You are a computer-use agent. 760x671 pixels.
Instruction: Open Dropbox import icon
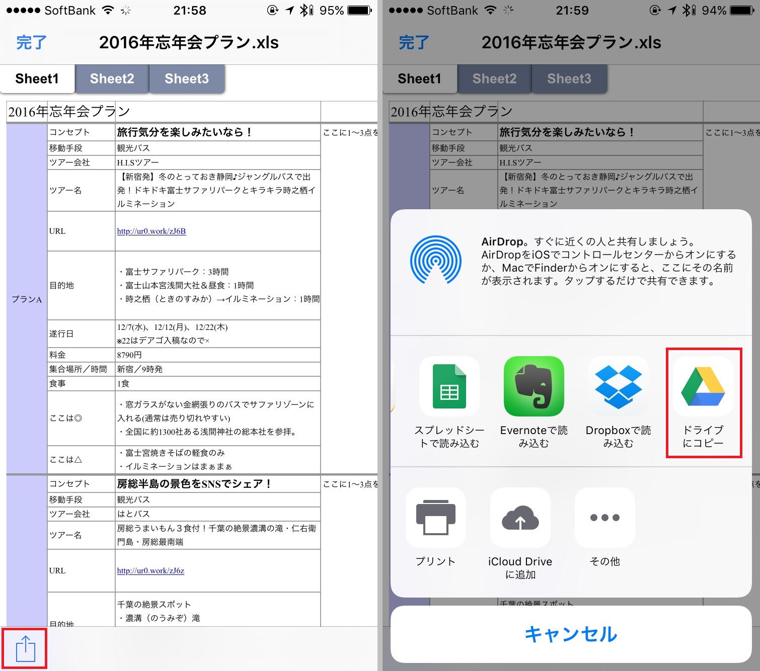pyautogui.click(x=618, y=386)
